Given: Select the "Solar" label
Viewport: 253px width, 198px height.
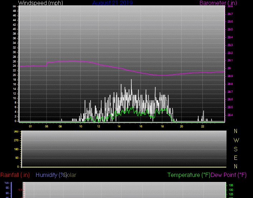Looking at the screenshot, I should pyautogui.click(x=71, y=175).
